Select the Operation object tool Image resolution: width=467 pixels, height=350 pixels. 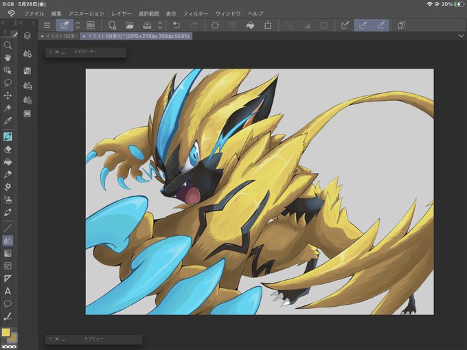point(8,70)
